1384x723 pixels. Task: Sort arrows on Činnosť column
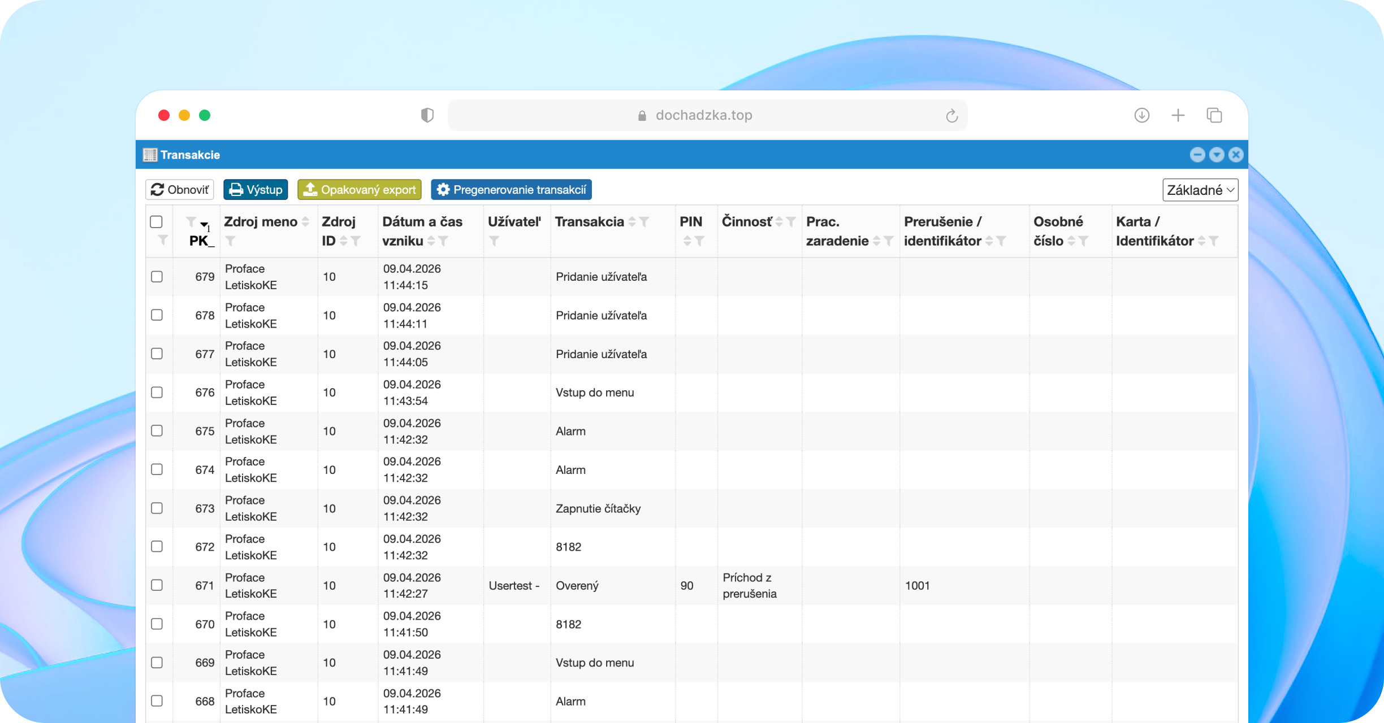(x=779, y=222)
